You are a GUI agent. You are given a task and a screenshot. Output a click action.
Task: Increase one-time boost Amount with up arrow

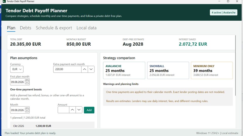pos(72,110)
